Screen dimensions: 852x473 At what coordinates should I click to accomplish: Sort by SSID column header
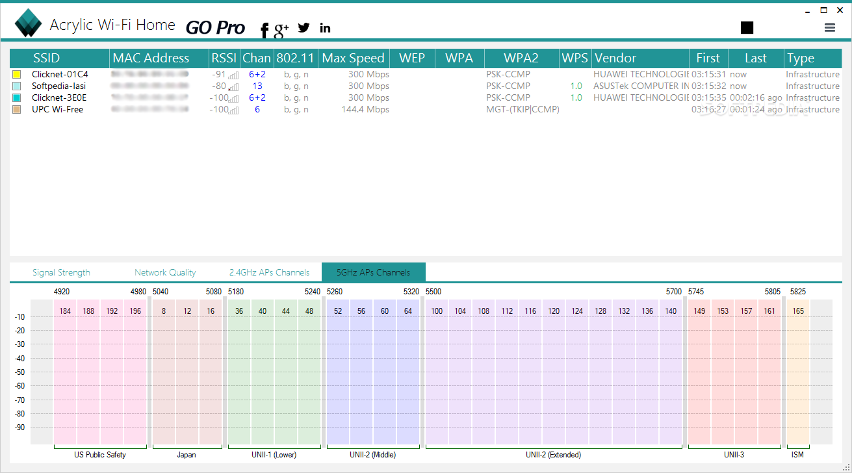[60, 58]
